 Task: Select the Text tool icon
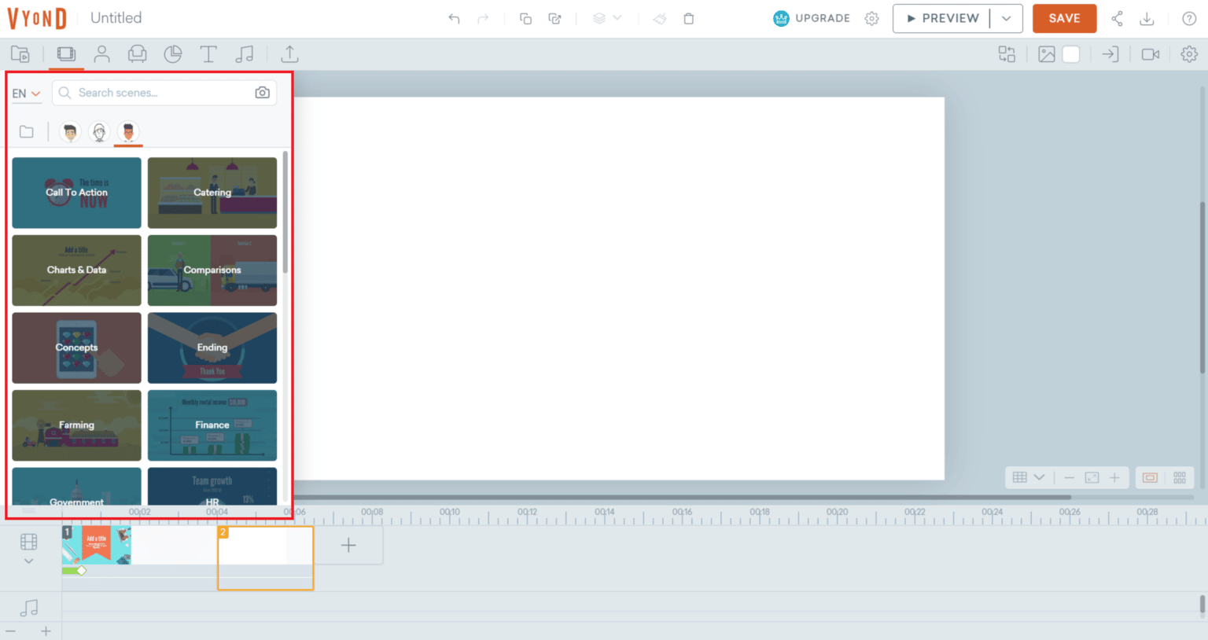tap(208, 54)
